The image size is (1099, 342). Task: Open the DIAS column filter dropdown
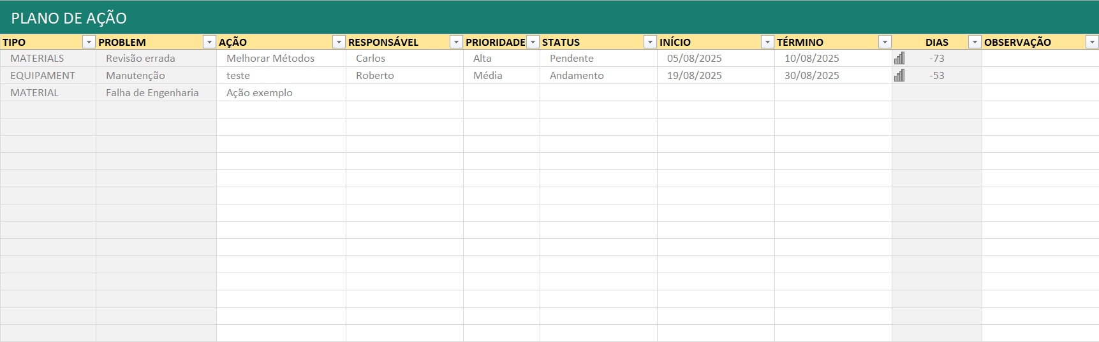click(x=975, y=42)
